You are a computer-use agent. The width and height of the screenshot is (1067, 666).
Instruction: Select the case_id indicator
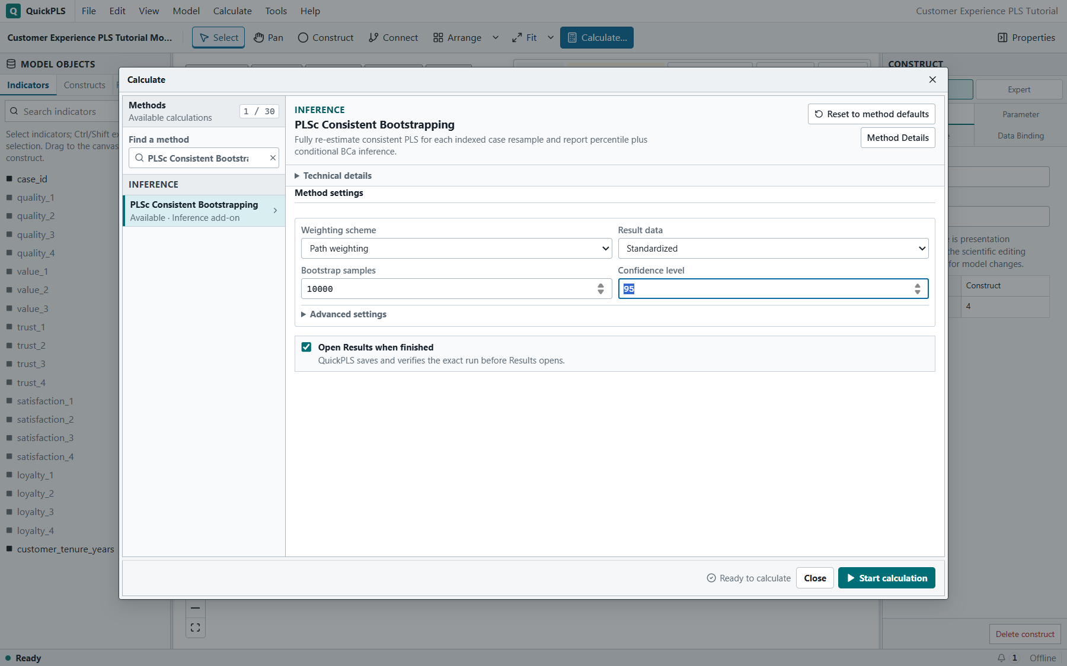pos(32,179)
